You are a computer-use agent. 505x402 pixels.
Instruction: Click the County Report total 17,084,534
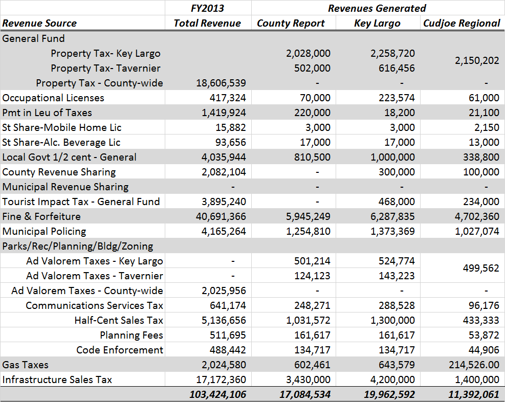click(x=297, y=394)
